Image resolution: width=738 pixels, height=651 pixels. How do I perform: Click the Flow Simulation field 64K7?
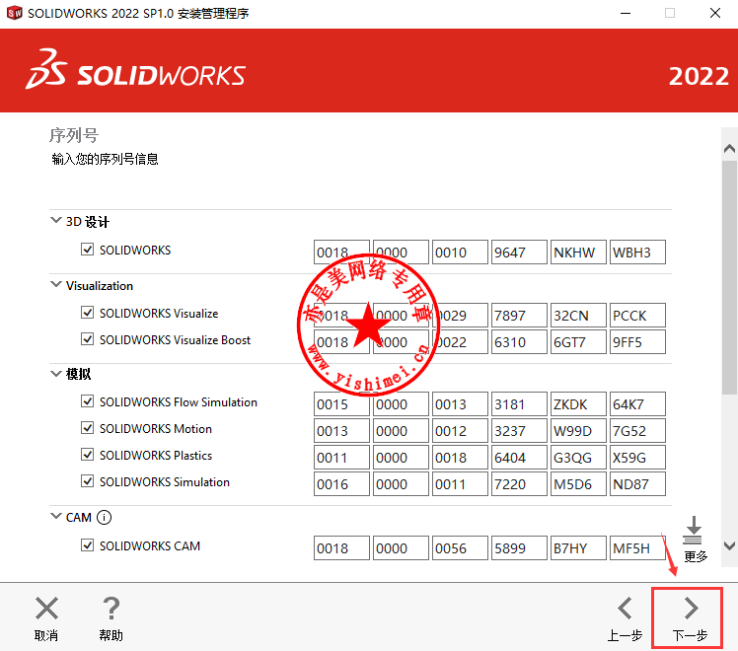click(x=637, y=404)
